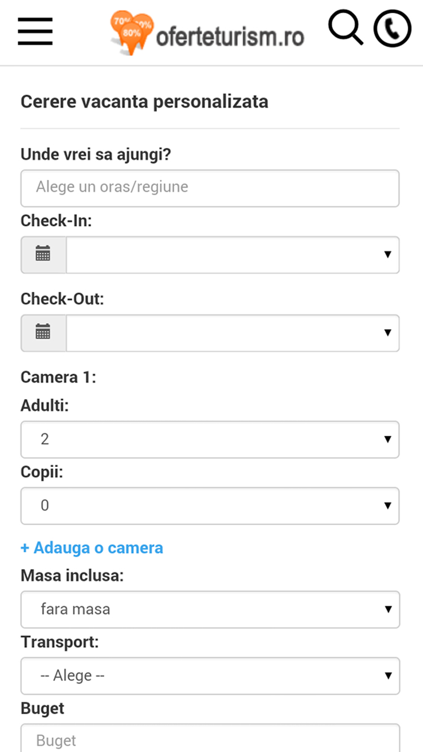The width and height of the screenshot is (423, 752).
Task: Click the Unde vrei sa ajungi label
Action: tap(96, 154)
